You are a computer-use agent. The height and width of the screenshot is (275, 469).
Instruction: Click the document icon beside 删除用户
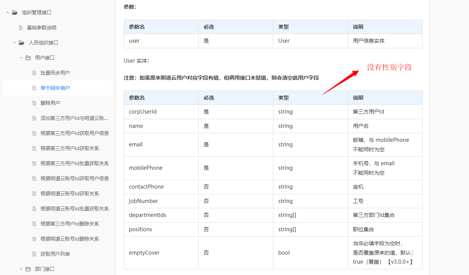click(34, 103)
